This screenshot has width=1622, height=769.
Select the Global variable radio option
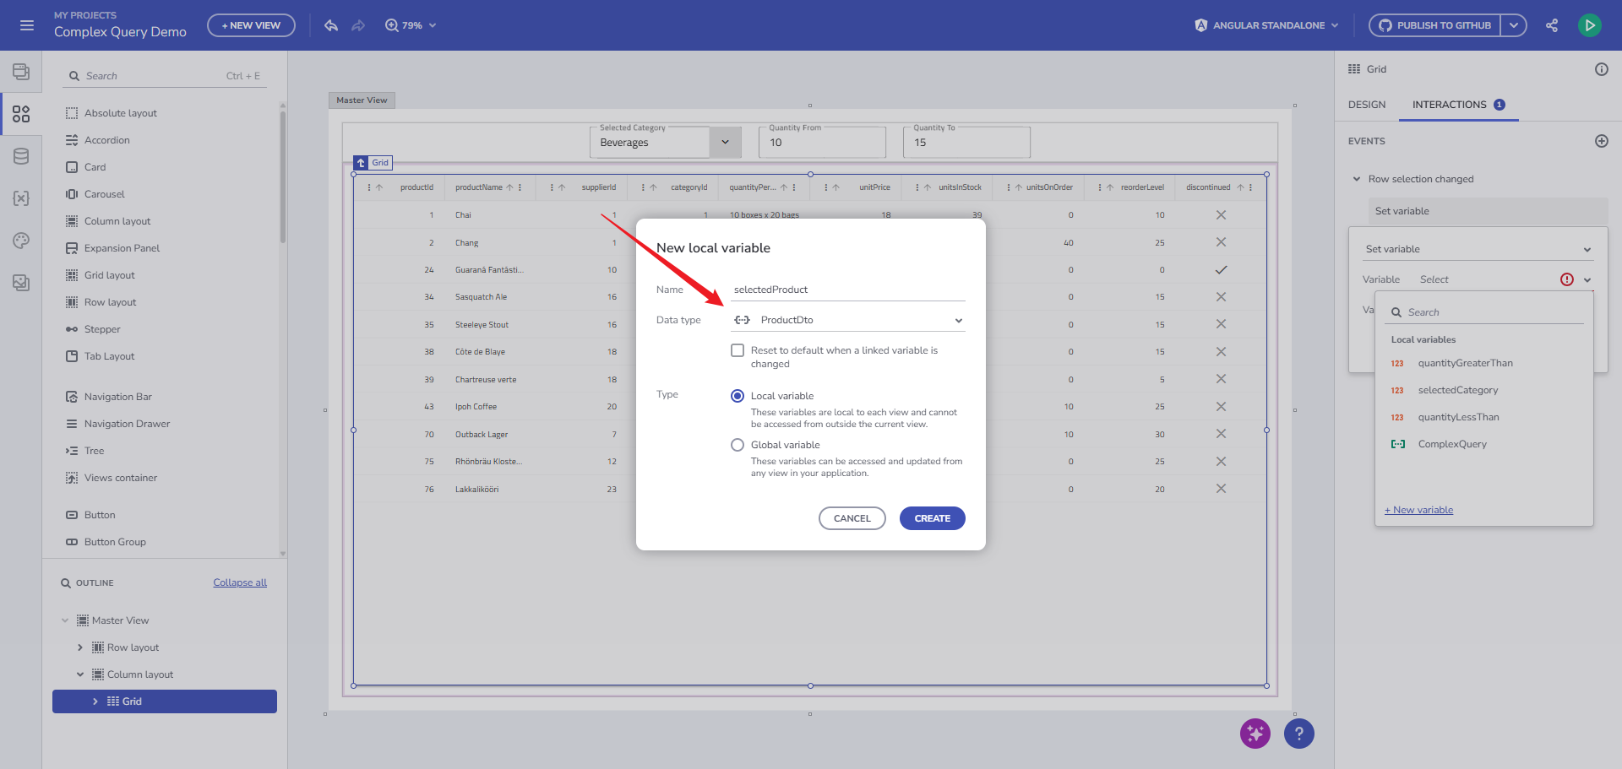coord(738,445)
